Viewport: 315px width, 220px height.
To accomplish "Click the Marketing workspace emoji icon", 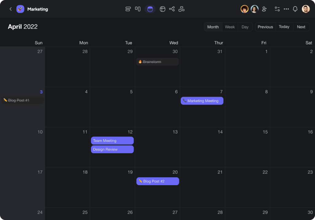I will coord(20,9).
